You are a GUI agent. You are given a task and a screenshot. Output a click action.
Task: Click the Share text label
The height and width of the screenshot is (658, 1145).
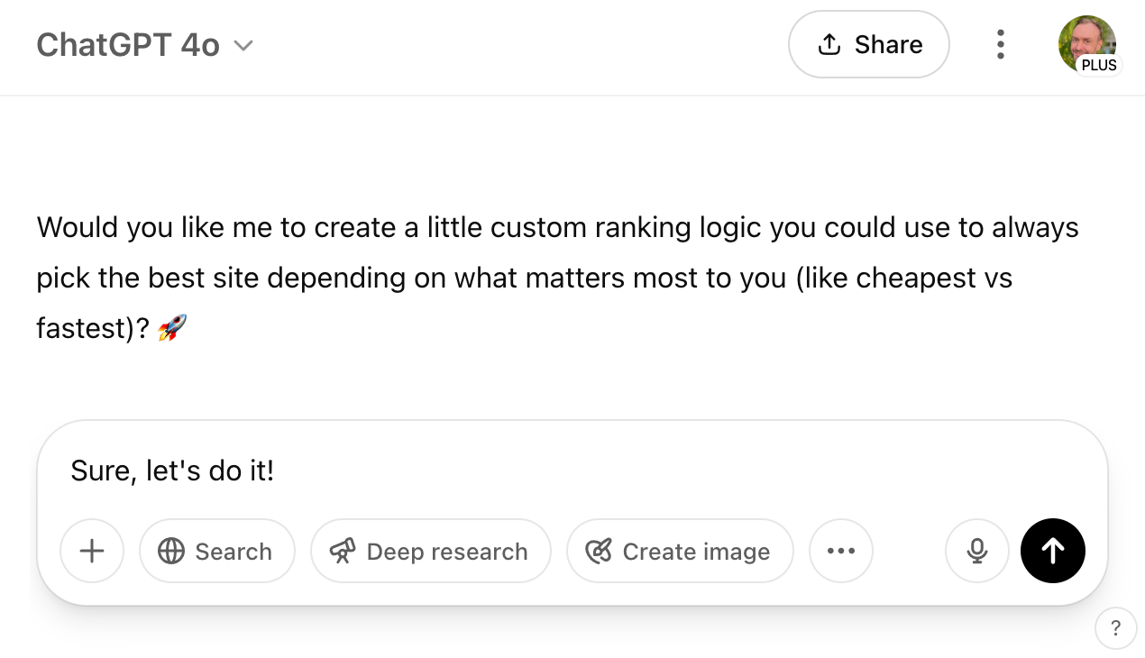coord(888,44)
